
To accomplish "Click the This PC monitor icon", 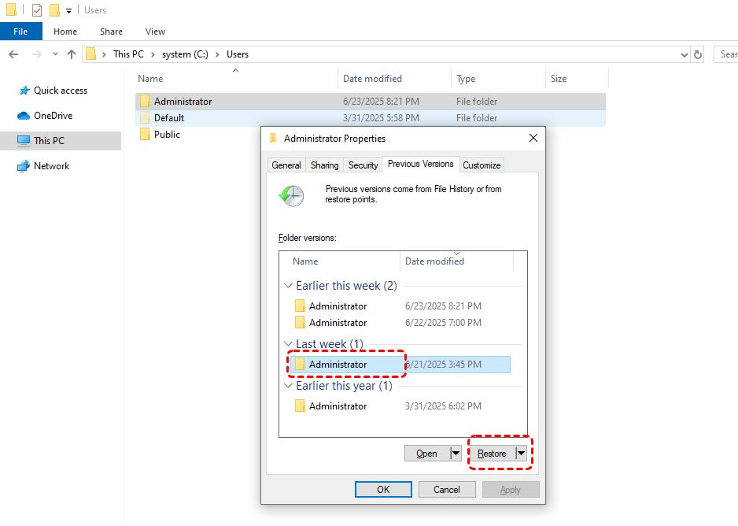I will [x=24, y=141].
